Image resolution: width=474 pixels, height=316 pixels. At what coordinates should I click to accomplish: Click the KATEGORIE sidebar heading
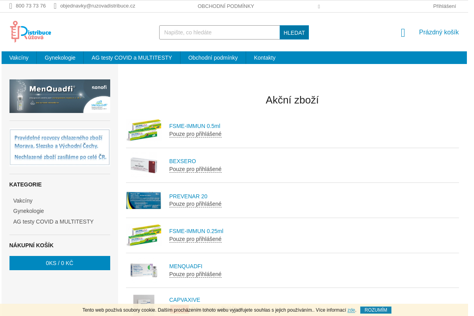point(26,184)
